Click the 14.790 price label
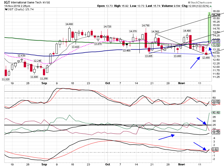 tap(145, 25)
